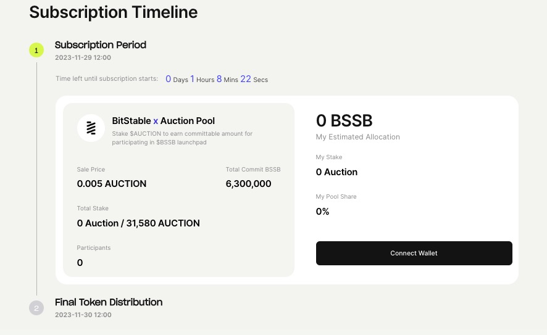Click the Connect Wallet button
Screen dimensions: 547x335
tap(414, 253)
